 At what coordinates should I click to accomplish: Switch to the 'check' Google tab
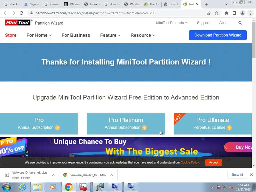tap(12, 4)
